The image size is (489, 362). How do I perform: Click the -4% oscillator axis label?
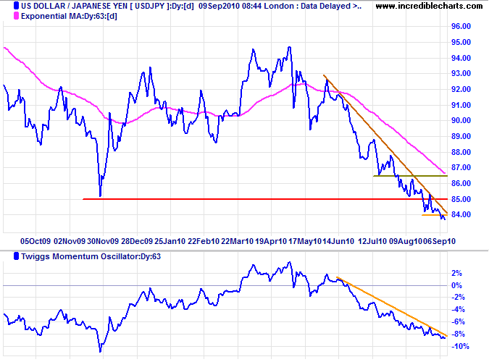pos(458,310)
